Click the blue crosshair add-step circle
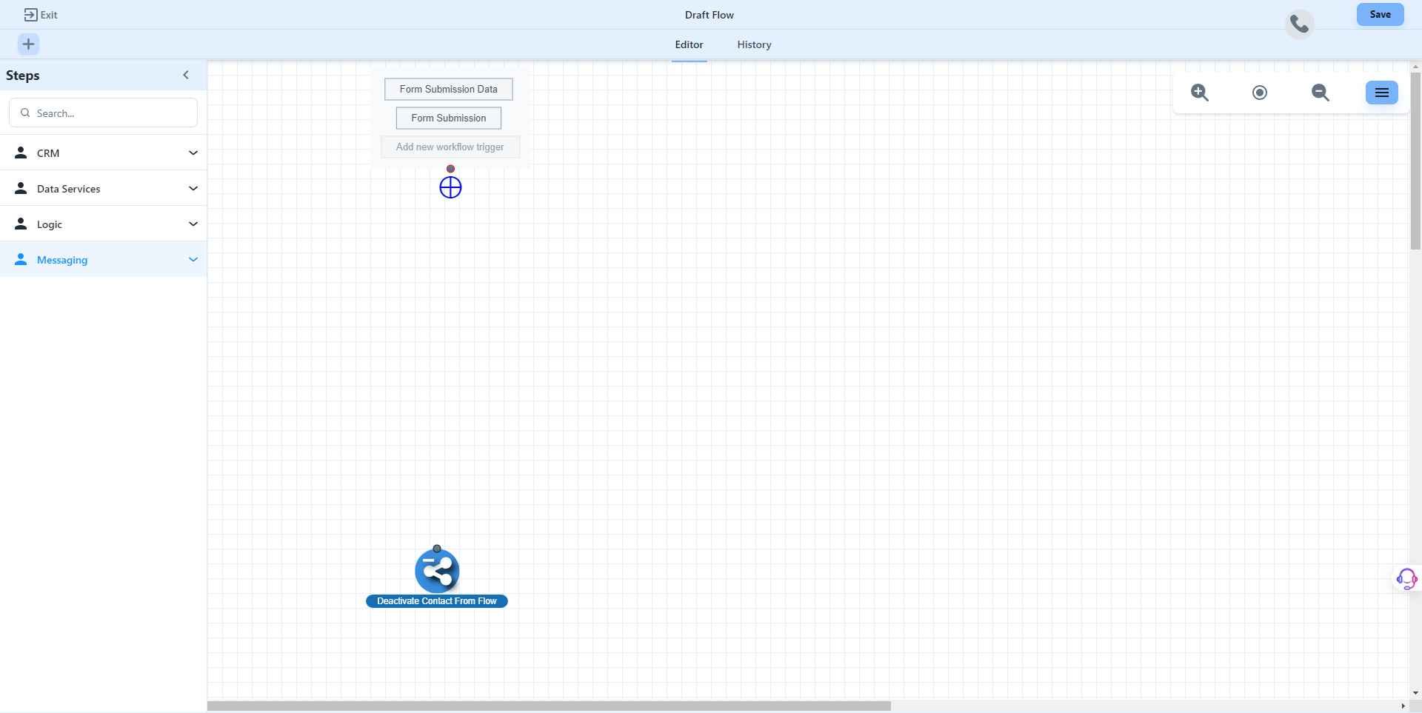 pyautogui.click(x=450, y=187)
